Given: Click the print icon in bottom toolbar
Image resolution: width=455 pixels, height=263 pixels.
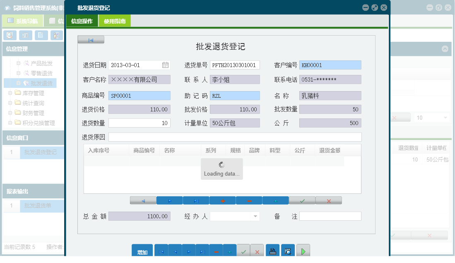Looking at the screenshot, I should point(272,250).
